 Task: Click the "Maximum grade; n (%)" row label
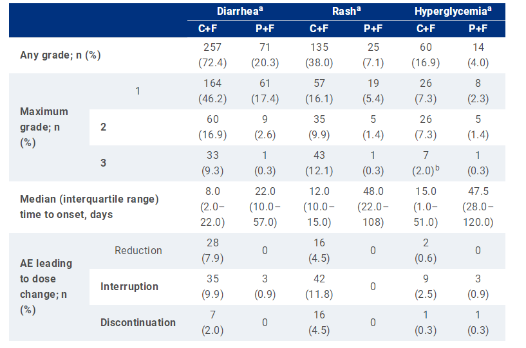(44, 127)
